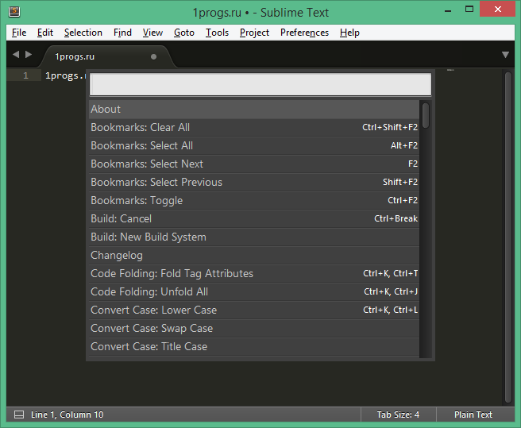Click the editor vertical scrollbar

click(x=507, y=238)
